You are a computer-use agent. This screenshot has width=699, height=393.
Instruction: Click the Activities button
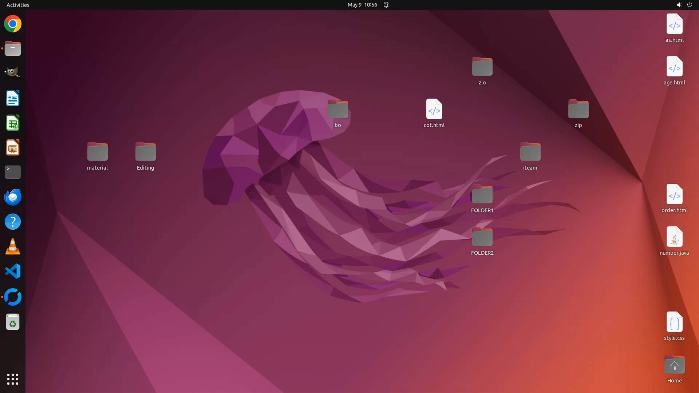[18, 5]
